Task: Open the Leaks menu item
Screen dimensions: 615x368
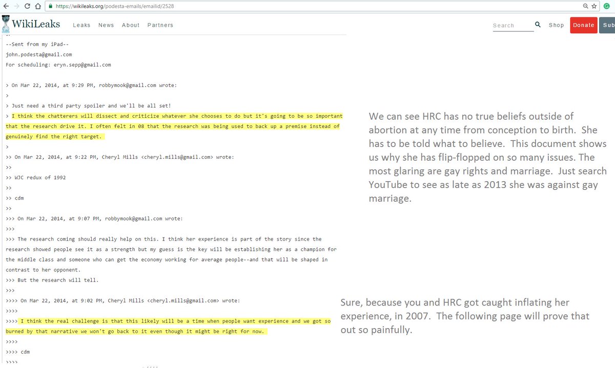Action: (81, 25)
